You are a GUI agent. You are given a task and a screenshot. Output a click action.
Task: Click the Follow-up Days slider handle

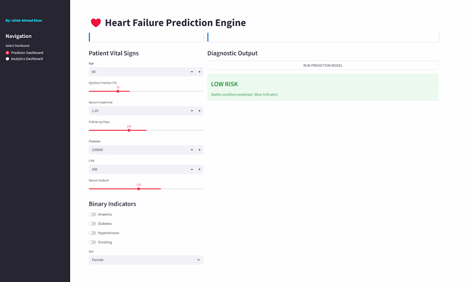tap(129, 130)
